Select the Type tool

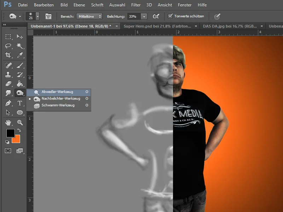[20, 103]
